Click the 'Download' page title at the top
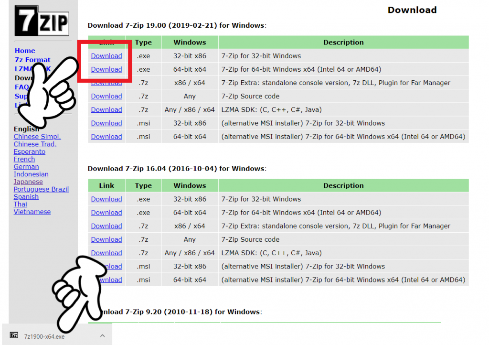 pyautogui.click(x=412, y=10)
